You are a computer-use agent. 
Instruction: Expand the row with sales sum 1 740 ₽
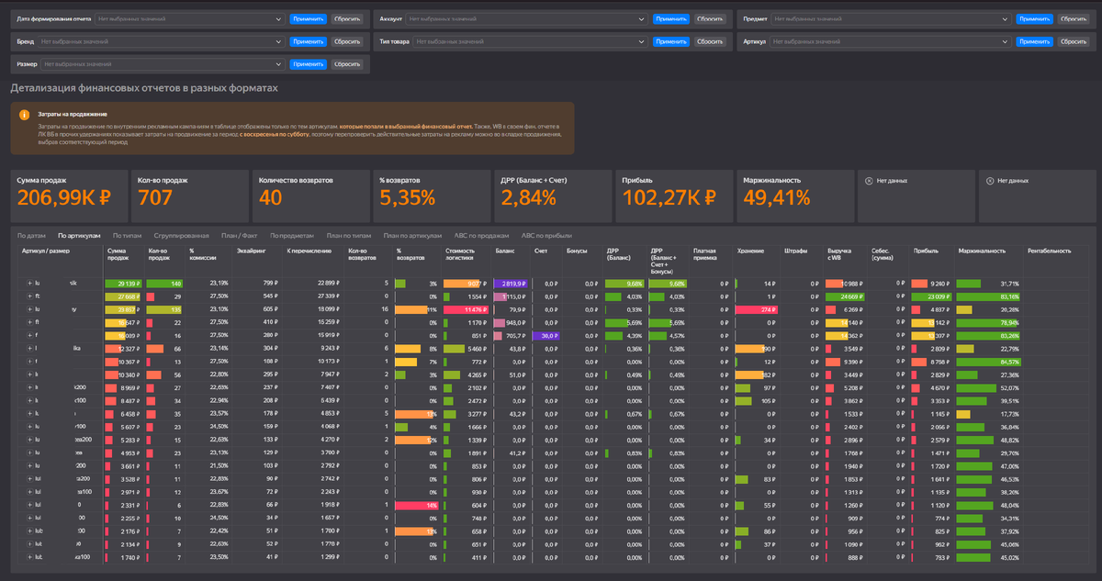pyautogui.click(x=29, y=557)
